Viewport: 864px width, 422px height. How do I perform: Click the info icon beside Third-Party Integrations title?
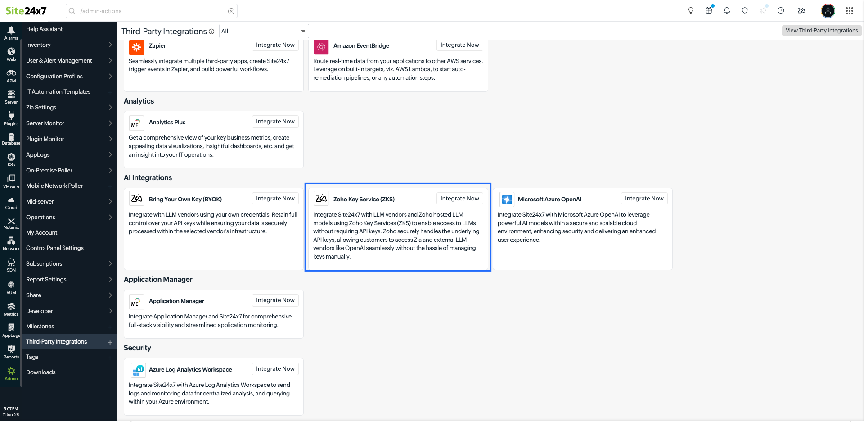[x=211, y=32]
